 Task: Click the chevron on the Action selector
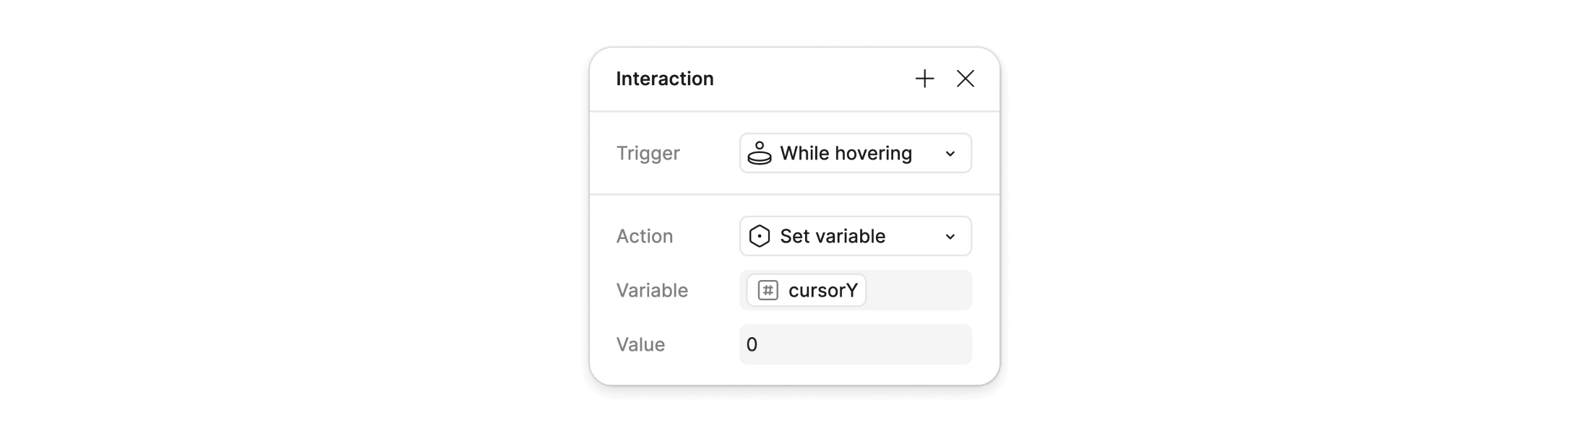coord(950,236)
